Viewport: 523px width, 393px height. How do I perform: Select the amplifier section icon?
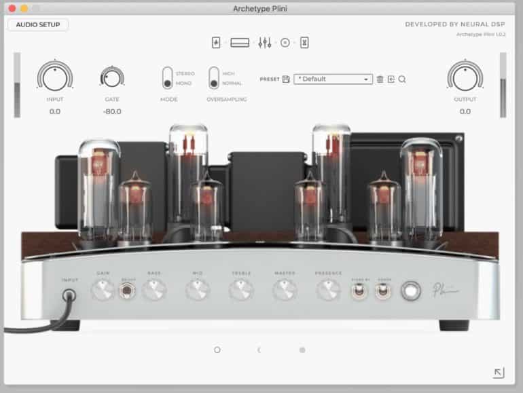[240, 43]
